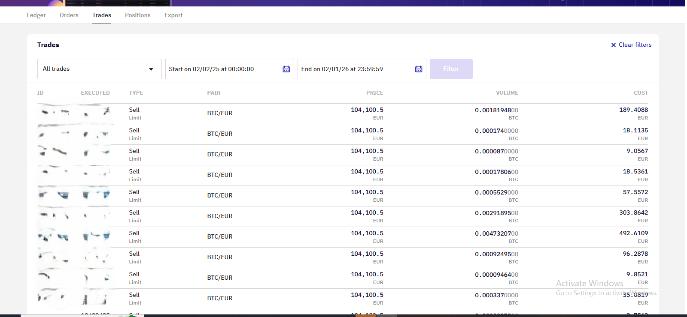Click the X icon beside Clear filters

614,45
